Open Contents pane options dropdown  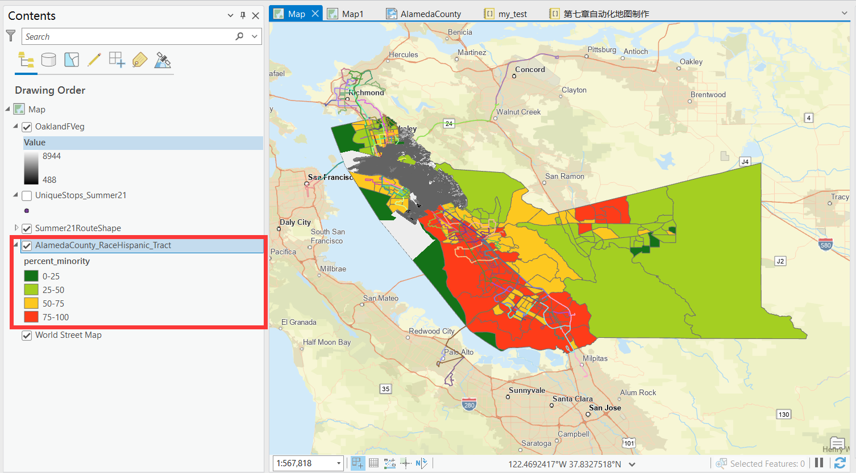pos(230,15)
